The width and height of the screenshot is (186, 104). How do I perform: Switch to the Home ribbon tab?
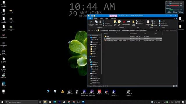(x=96, y=18)
